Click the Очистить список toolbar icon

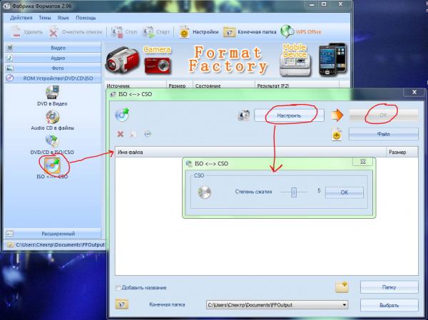pos(53,32)
